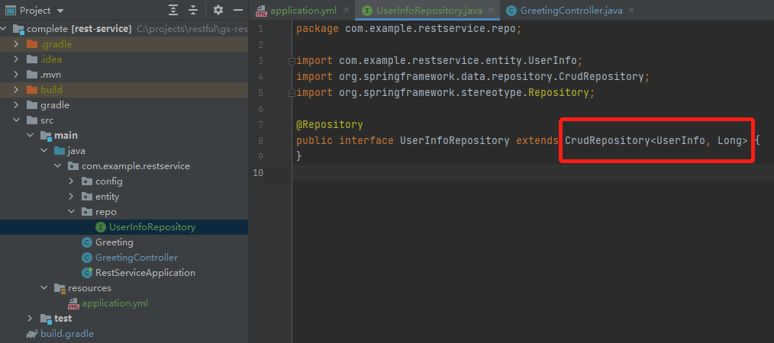
Task: Click the gradle elephant icon beside build.gradle
Action: click(x=32, y=334)
